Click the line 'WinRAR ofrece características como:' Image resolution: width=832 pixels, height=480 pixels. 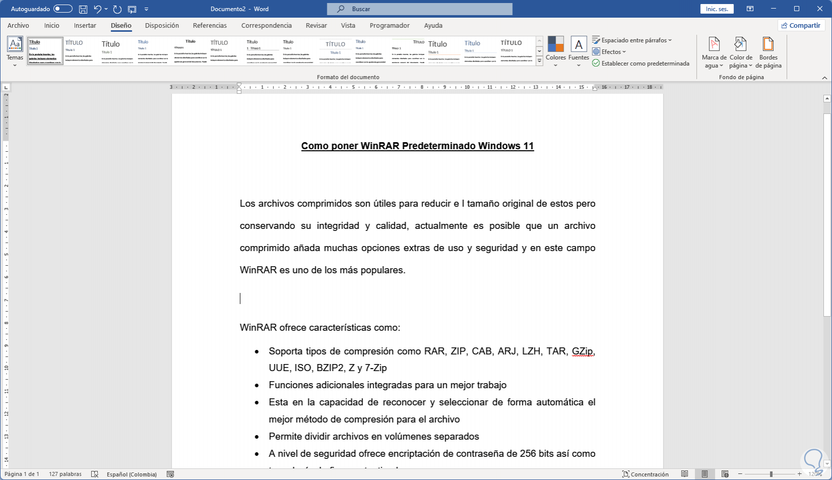pos(320,328)
